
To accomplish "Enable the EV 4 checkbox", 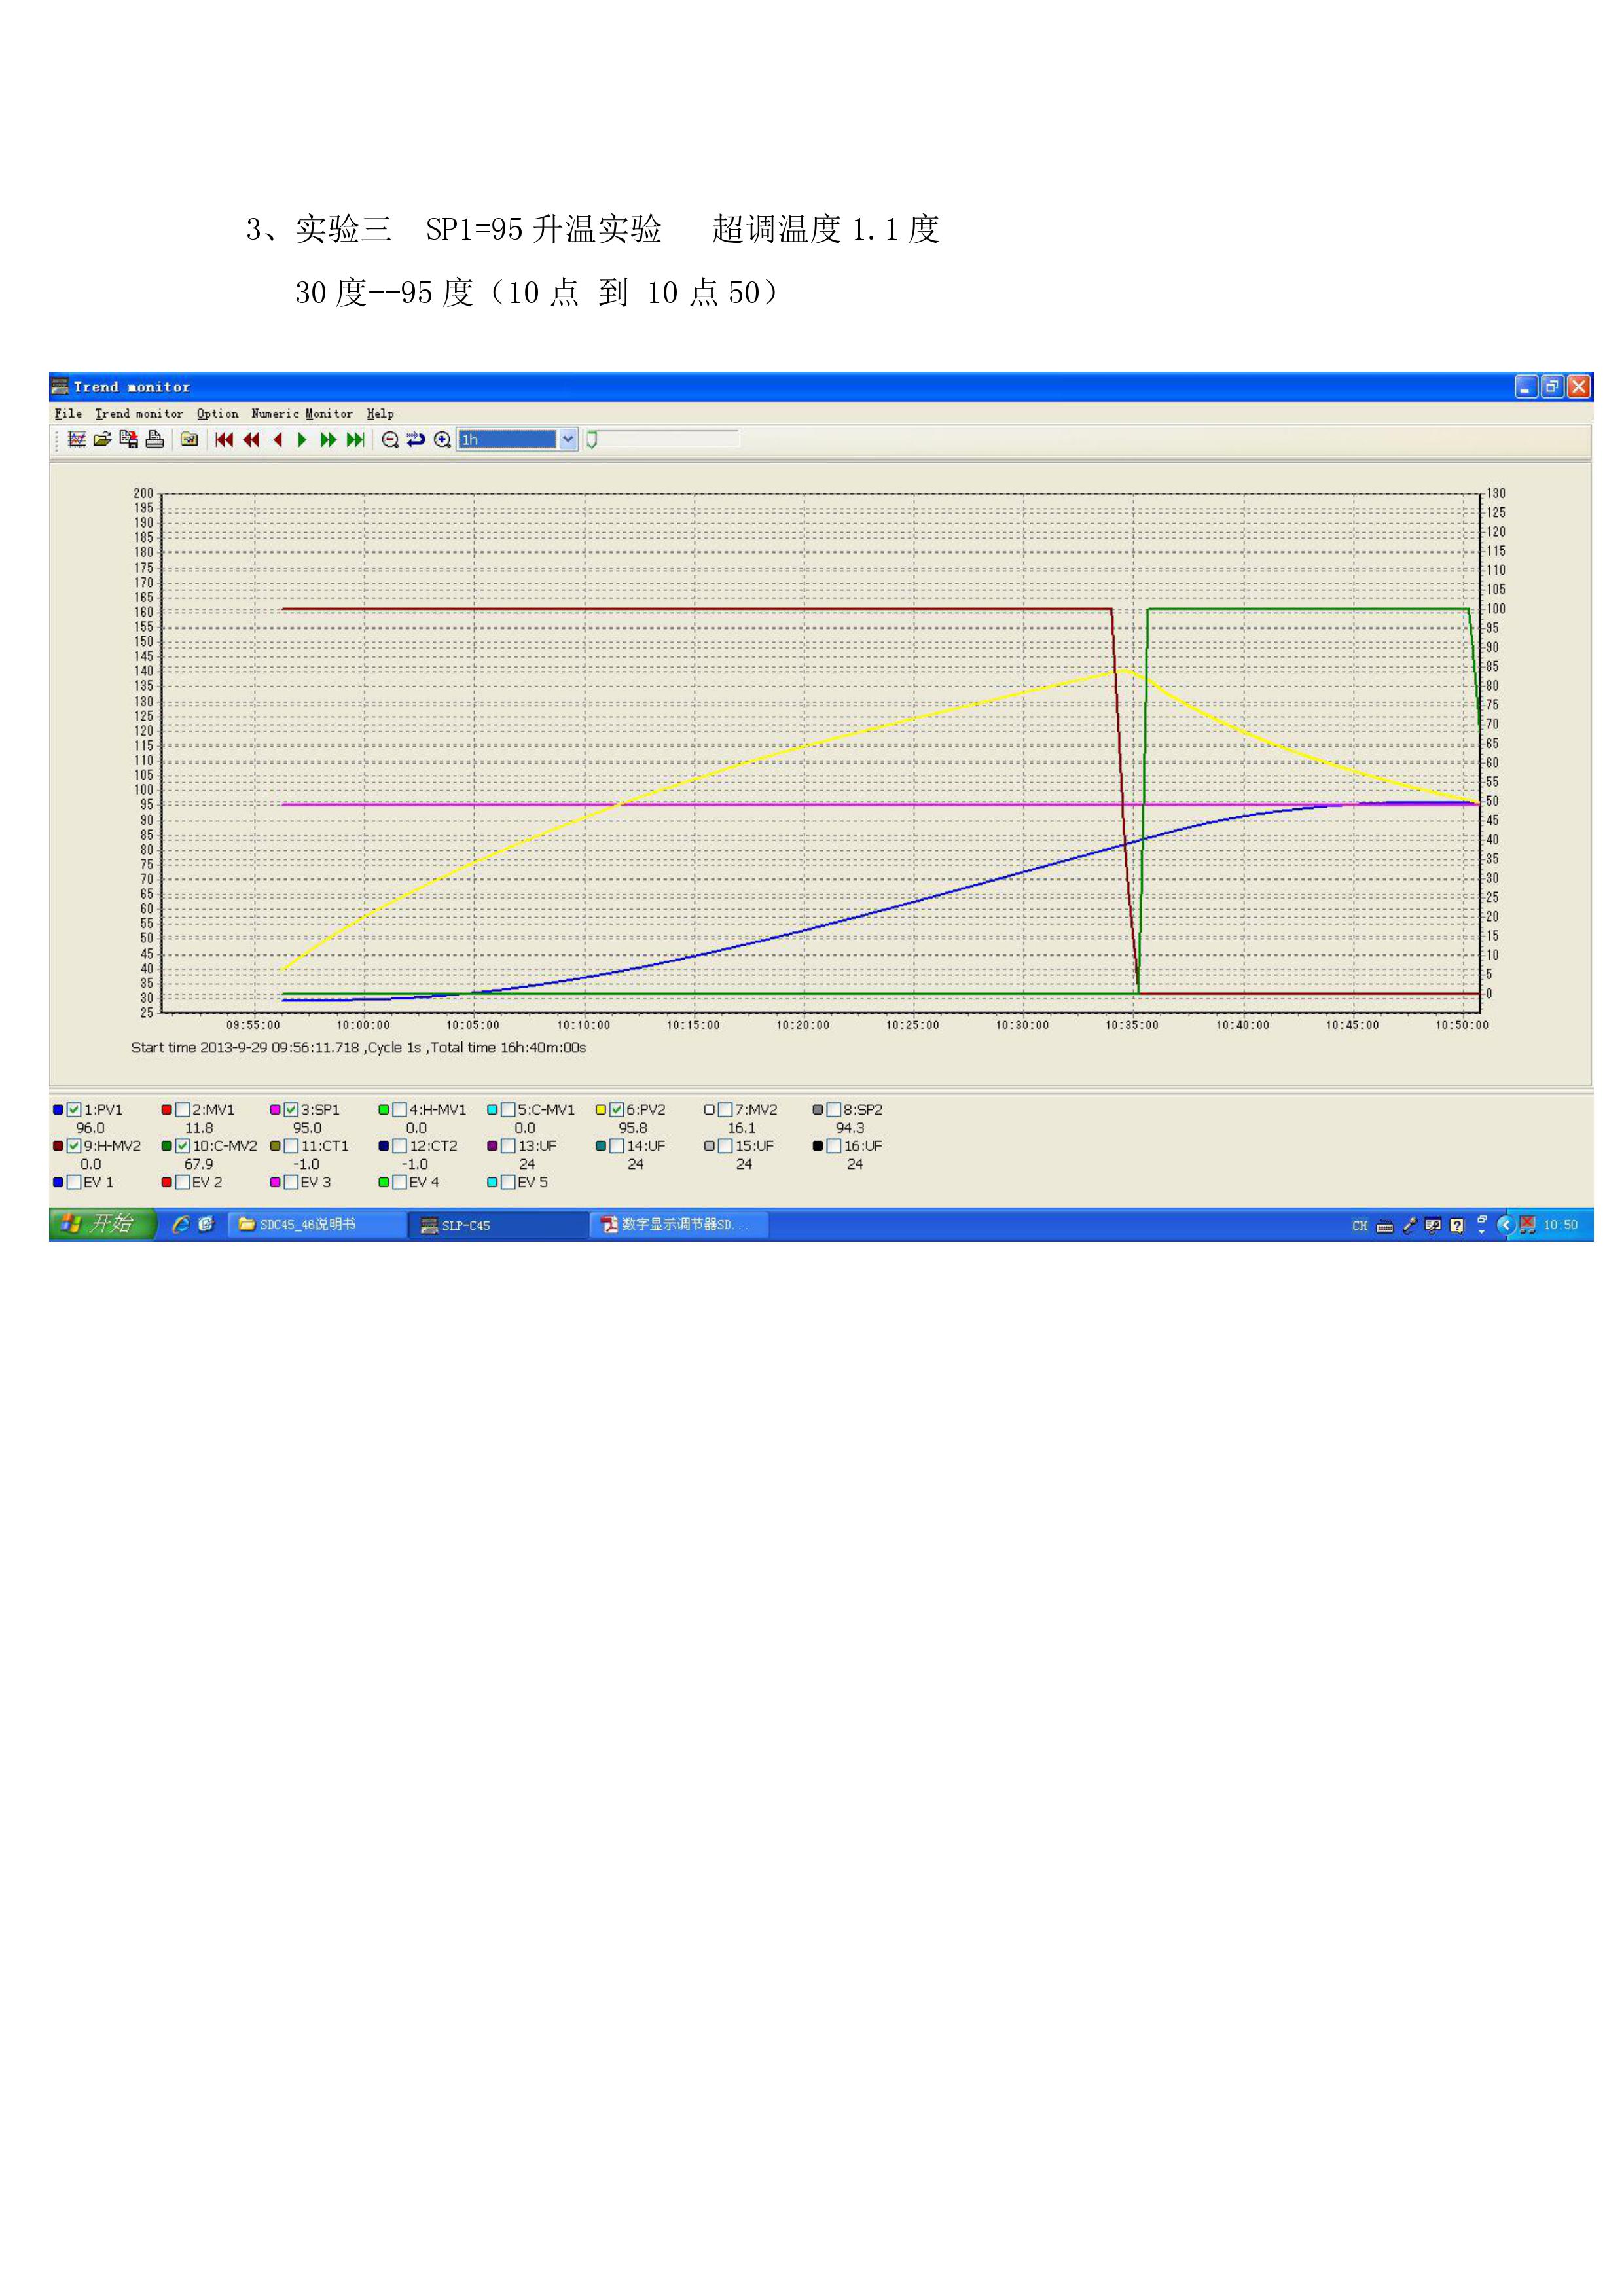I will 399,1182.
